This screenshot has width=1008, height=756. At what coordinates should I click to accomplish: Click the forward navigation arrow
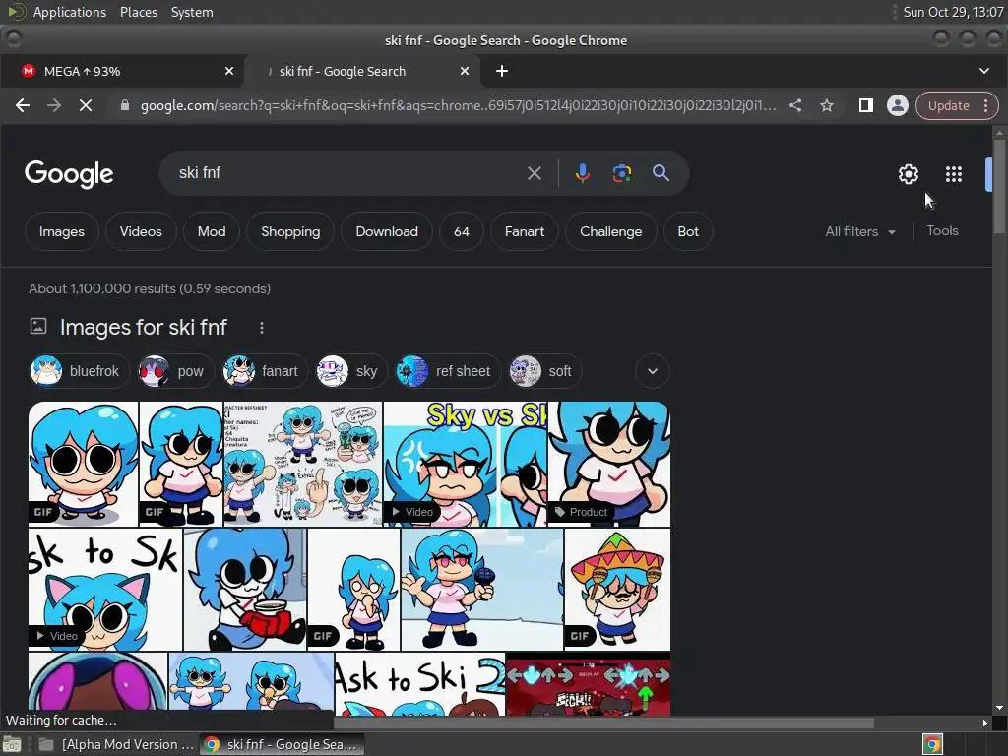[x=54, y=105]
